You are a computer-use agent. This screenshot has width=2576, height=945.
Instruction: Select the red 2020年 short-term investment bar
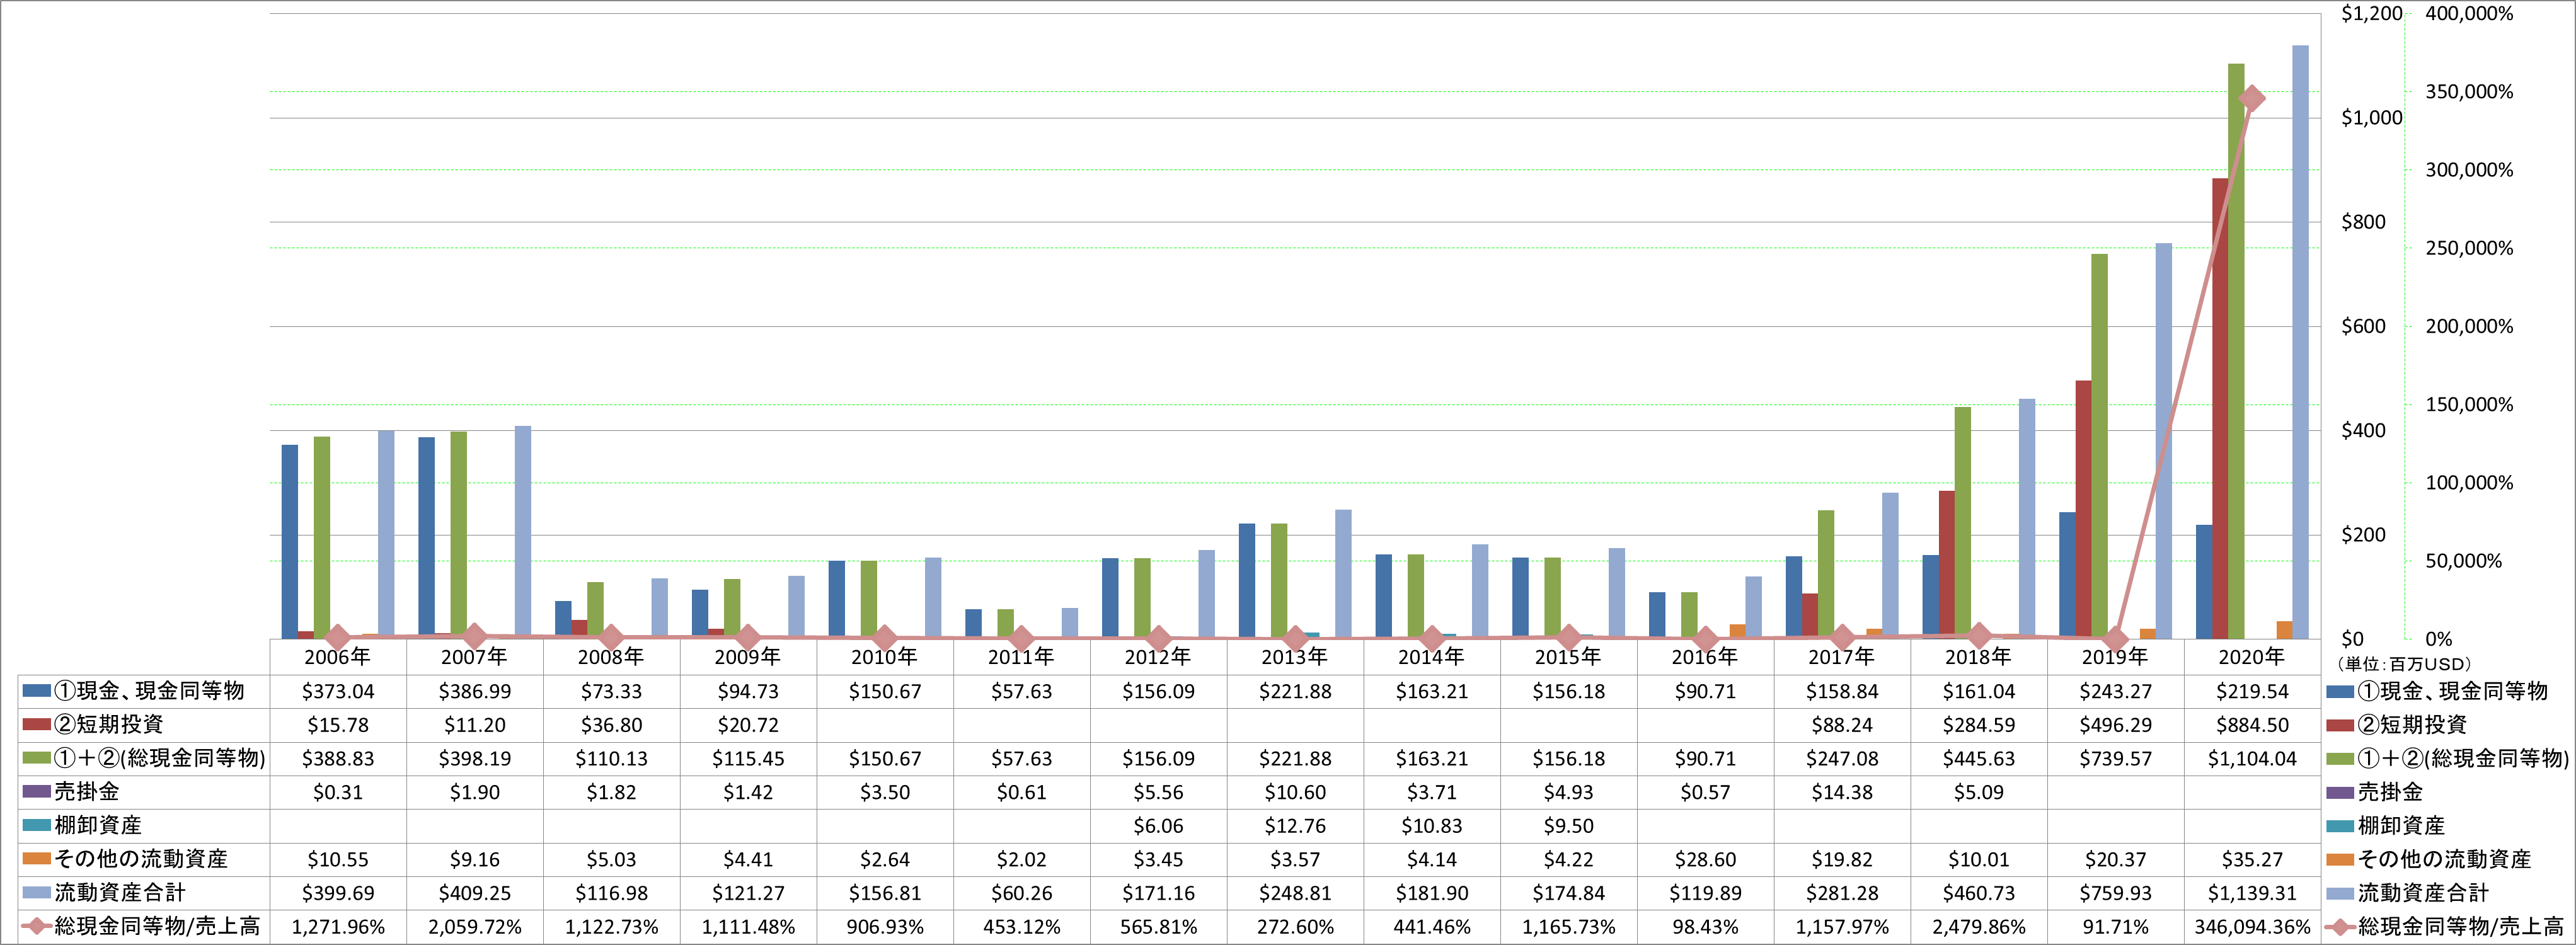click(x=2220, y=408)
